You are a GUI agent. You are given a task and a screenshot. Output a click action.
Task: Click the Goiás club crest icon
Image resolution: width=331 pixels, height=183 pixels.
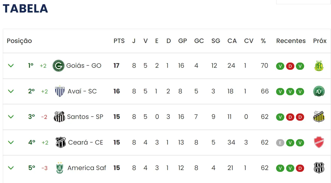(58, 66)
